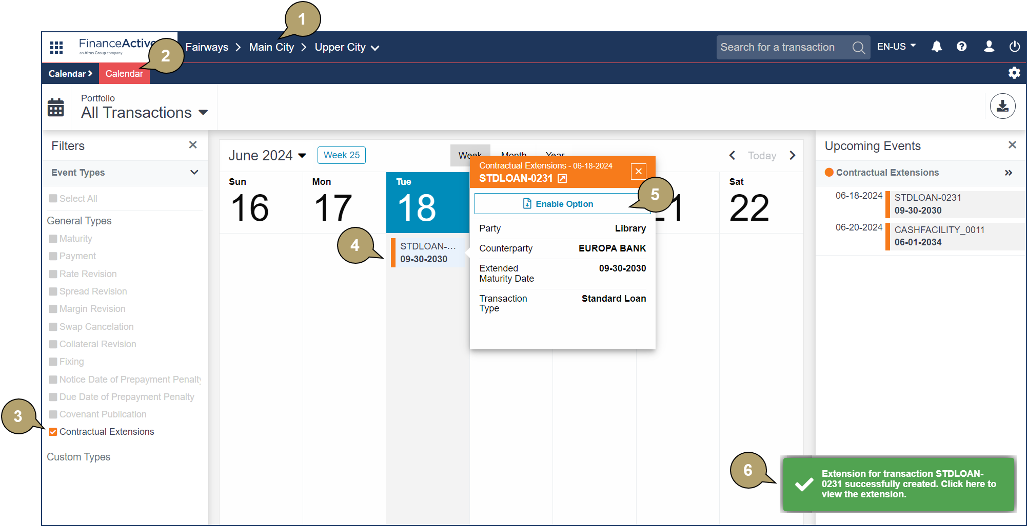Open the EN-US language dropdown
The image size is (1027, 526).
point(896,47)
